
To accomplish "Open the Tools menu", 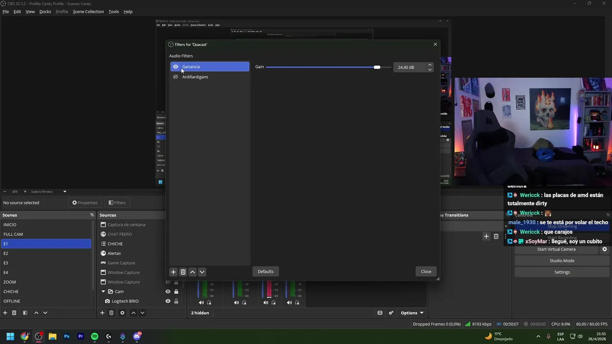I will [x=113, y=11].
